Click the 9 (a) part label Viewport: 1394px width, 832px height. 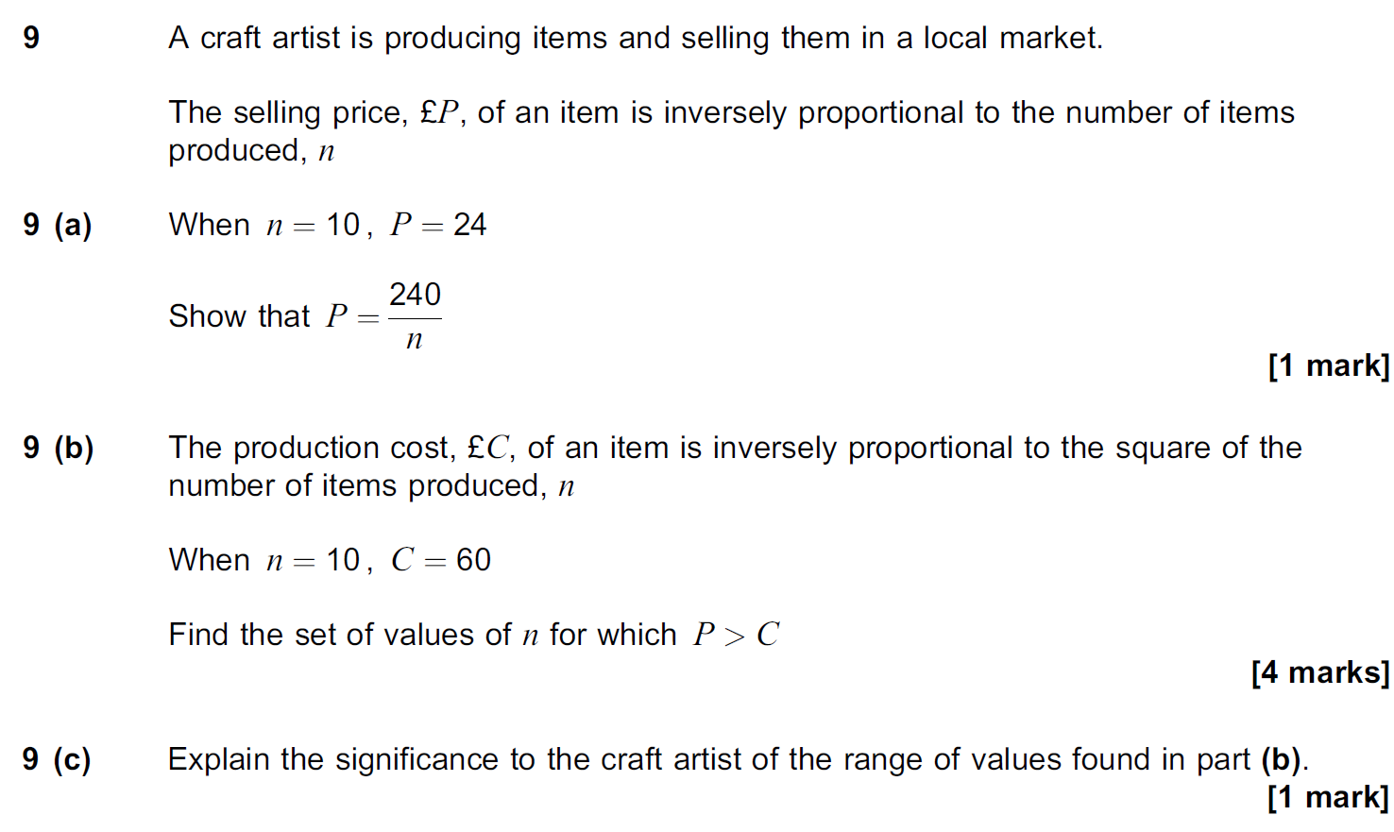(x=58, y=225)
